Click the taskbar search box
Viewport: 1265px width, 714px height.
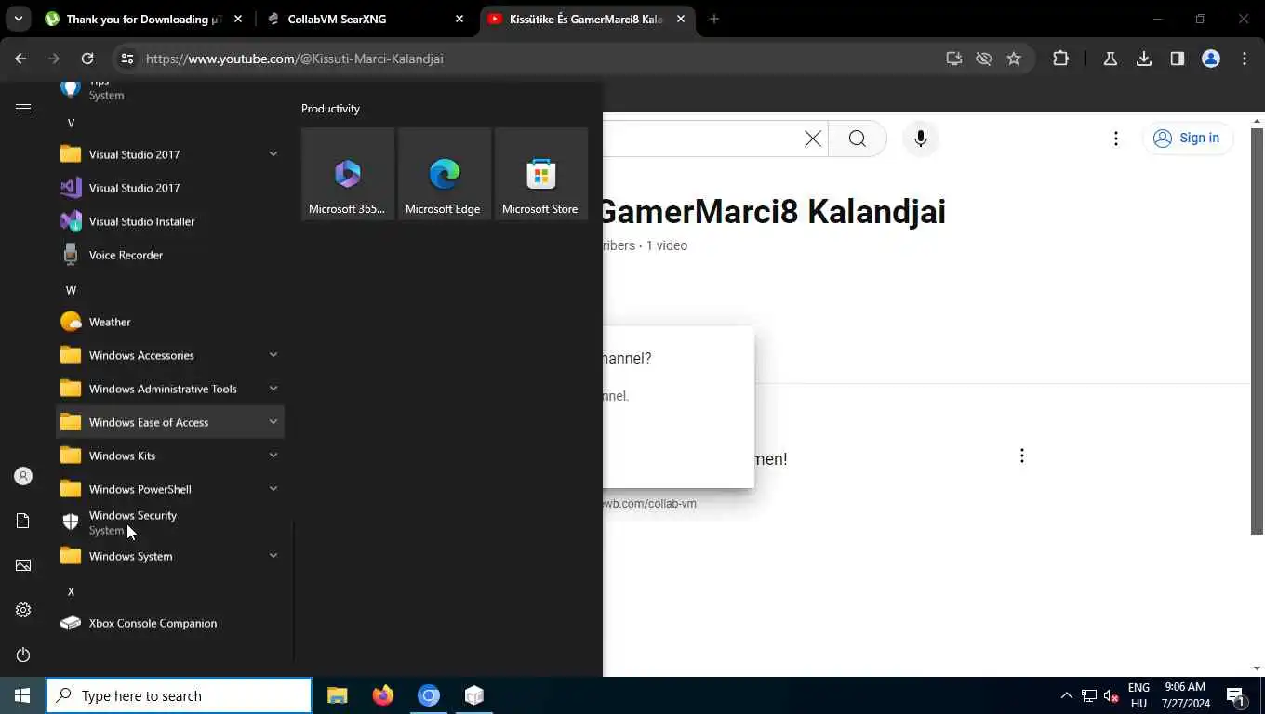tap(179, 695)
